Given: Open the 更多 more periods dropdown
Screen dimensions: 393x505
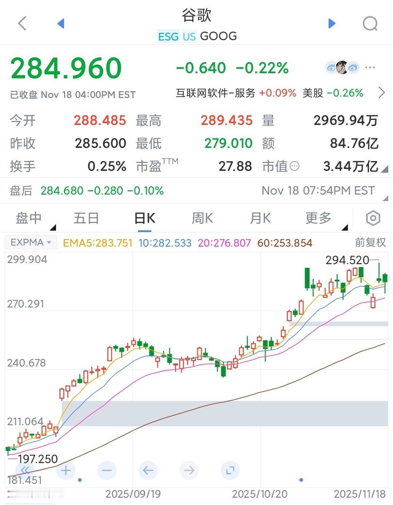Looking at the screenshot, I should [x=318, y=218].
